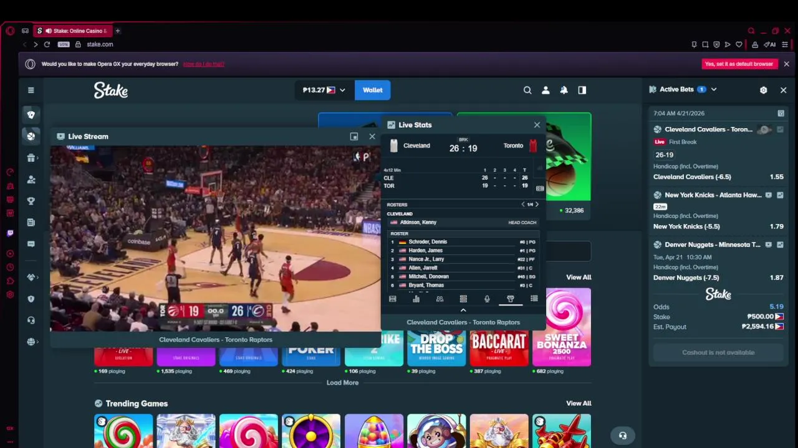Select roster row 'Harden, James'
This screenshot has height=448, width=798.
[x=463, y=250]
